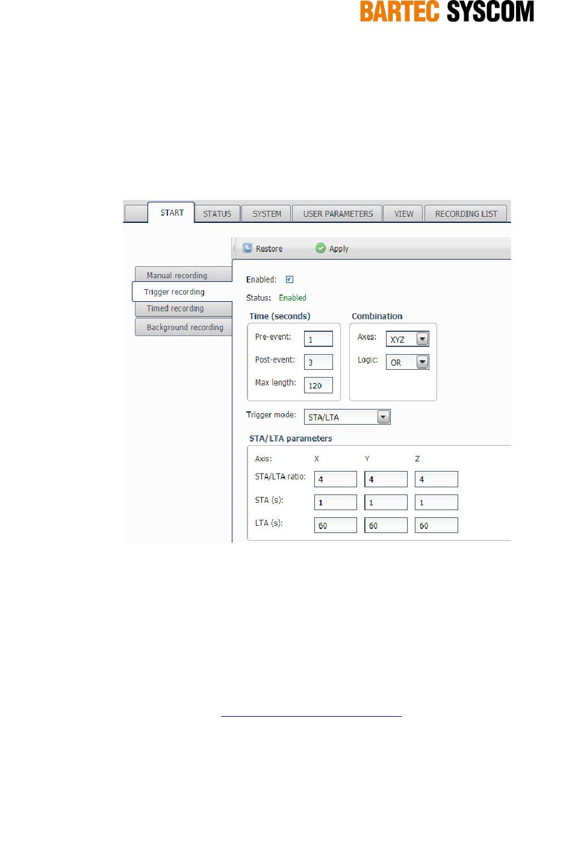Go to USER PARAMETERS tab
Image resolution: width=572 pixels, height=842 pixels.
(x=338, y=214)
